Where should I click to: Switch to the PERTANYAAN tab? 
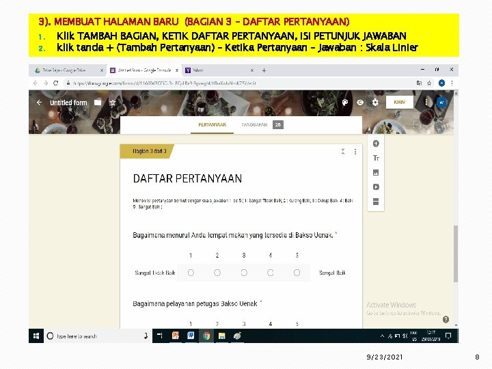(x=212, y=125)
